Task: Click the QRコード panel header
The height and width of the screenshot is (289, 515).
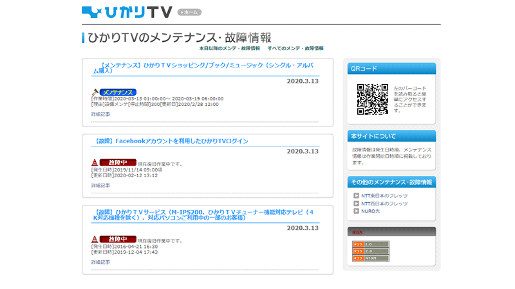Action: [391, 69]
